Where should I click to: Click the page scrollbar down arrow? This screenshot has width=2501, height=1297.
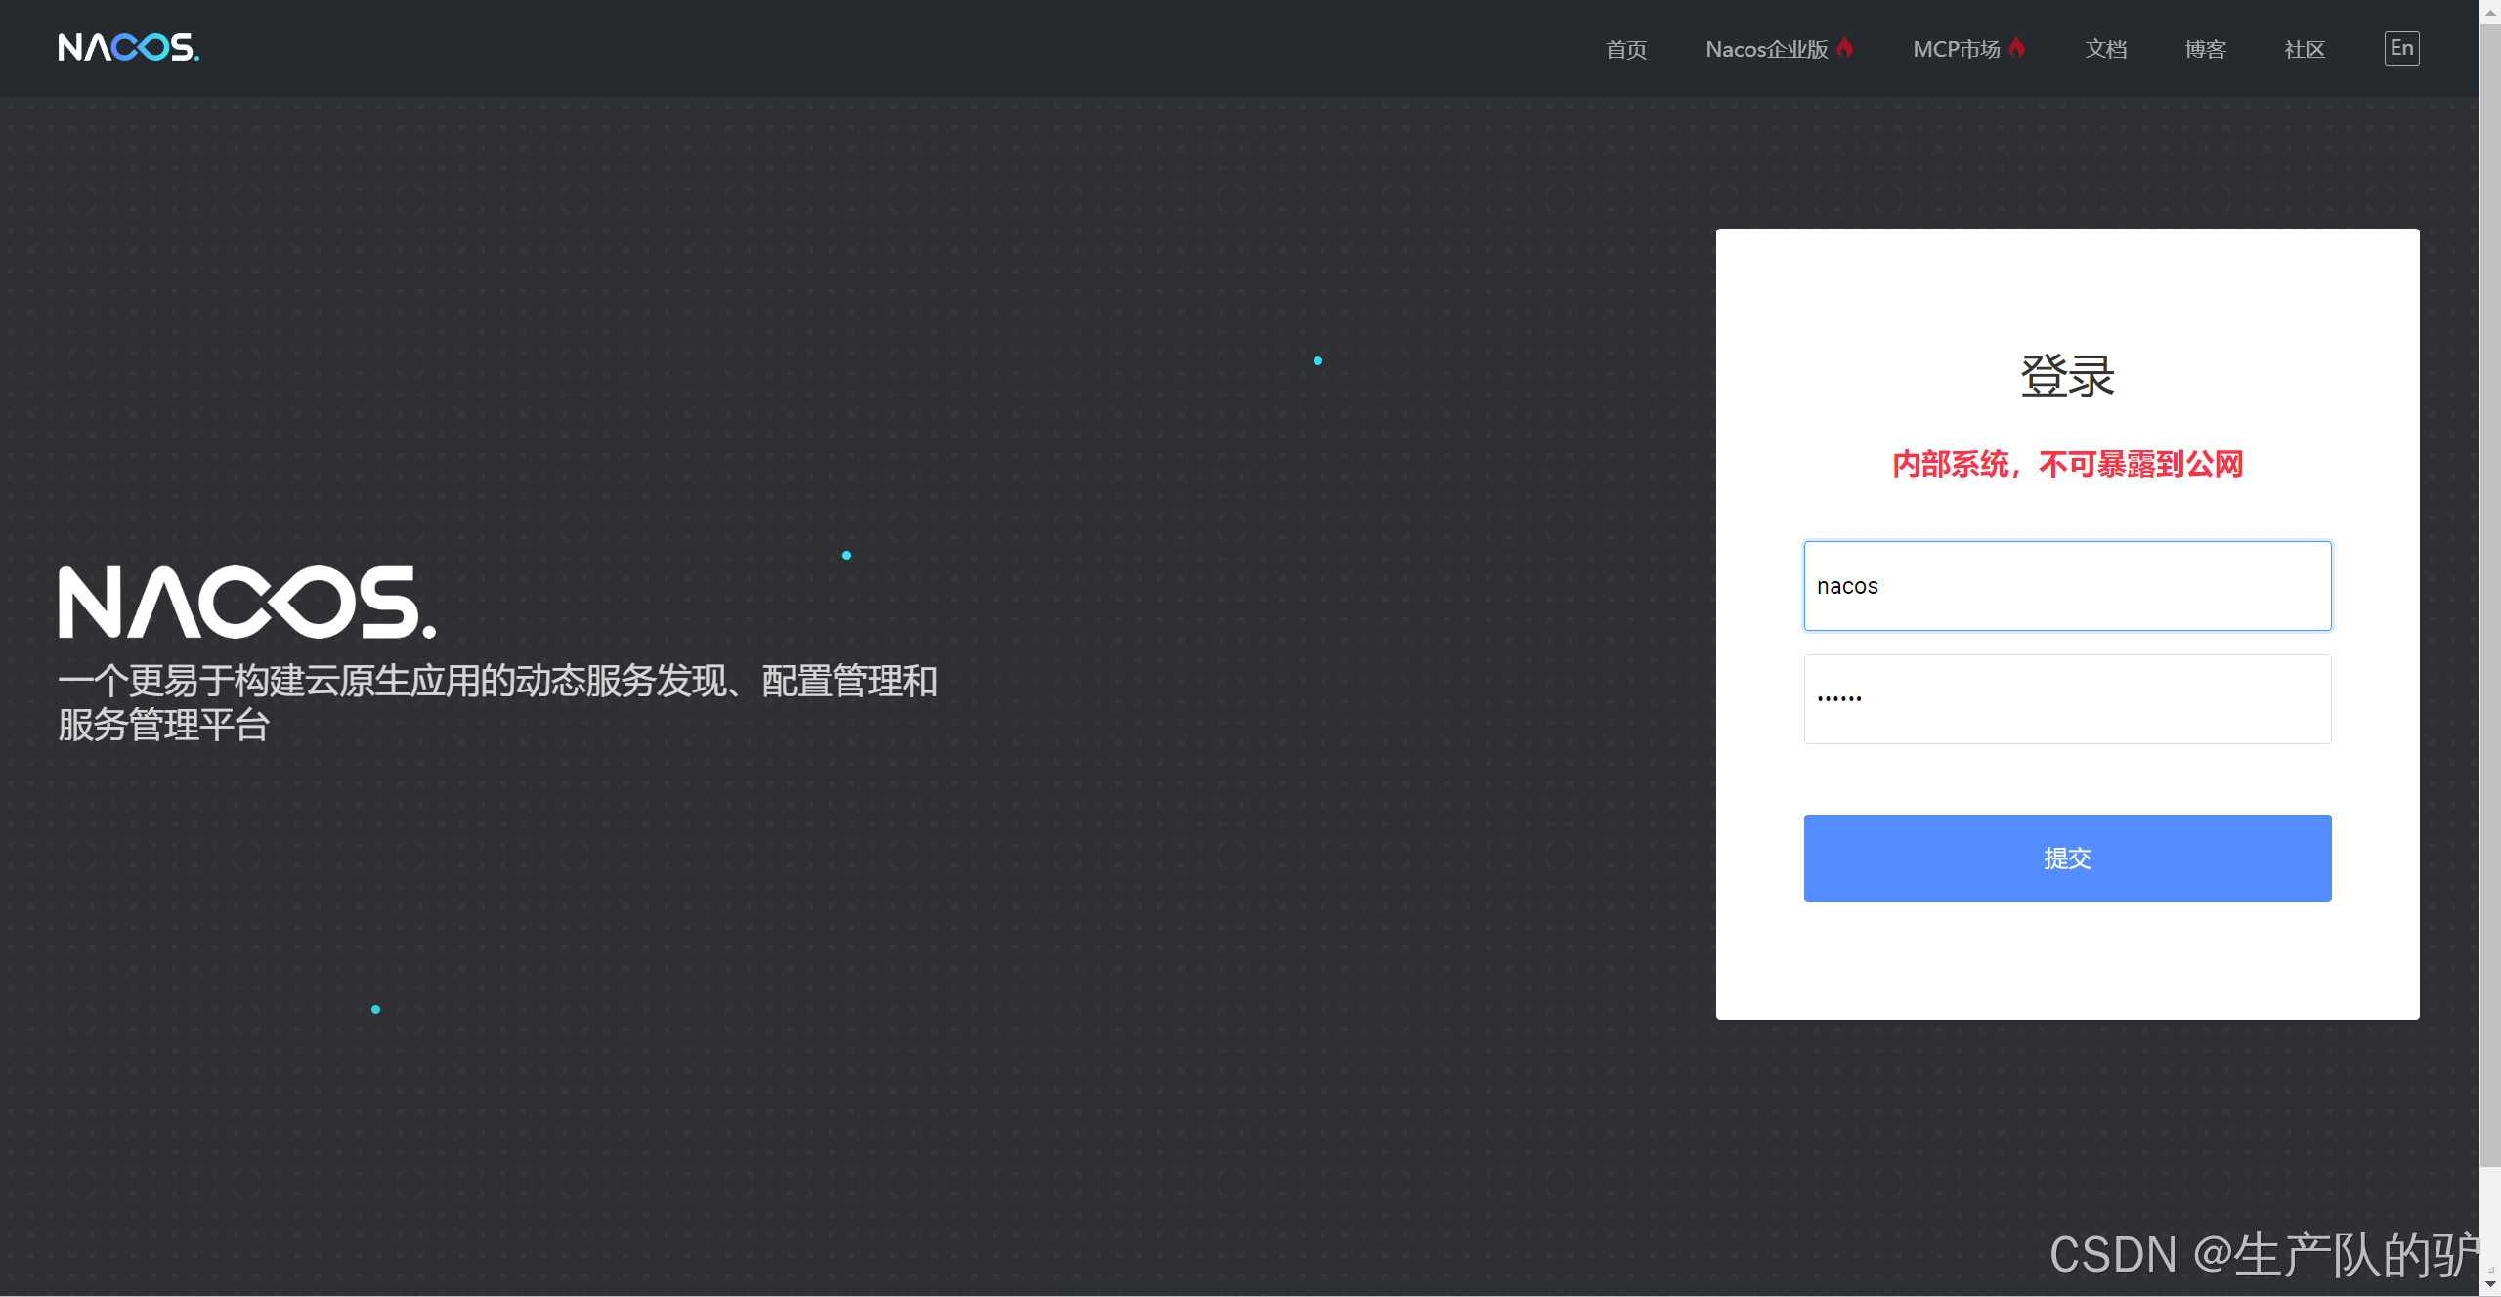tap(2490, 1285)
